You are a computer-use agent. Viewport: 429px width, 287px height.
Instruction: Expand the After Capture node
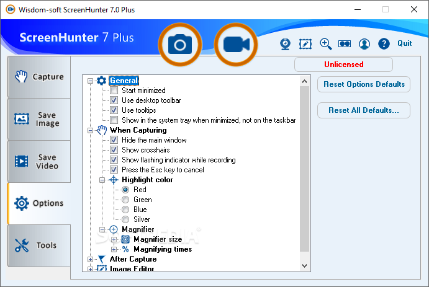pos(90,260)
